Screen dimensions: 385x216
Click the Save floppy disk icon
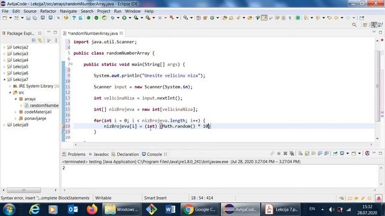(x=28, y=18)
